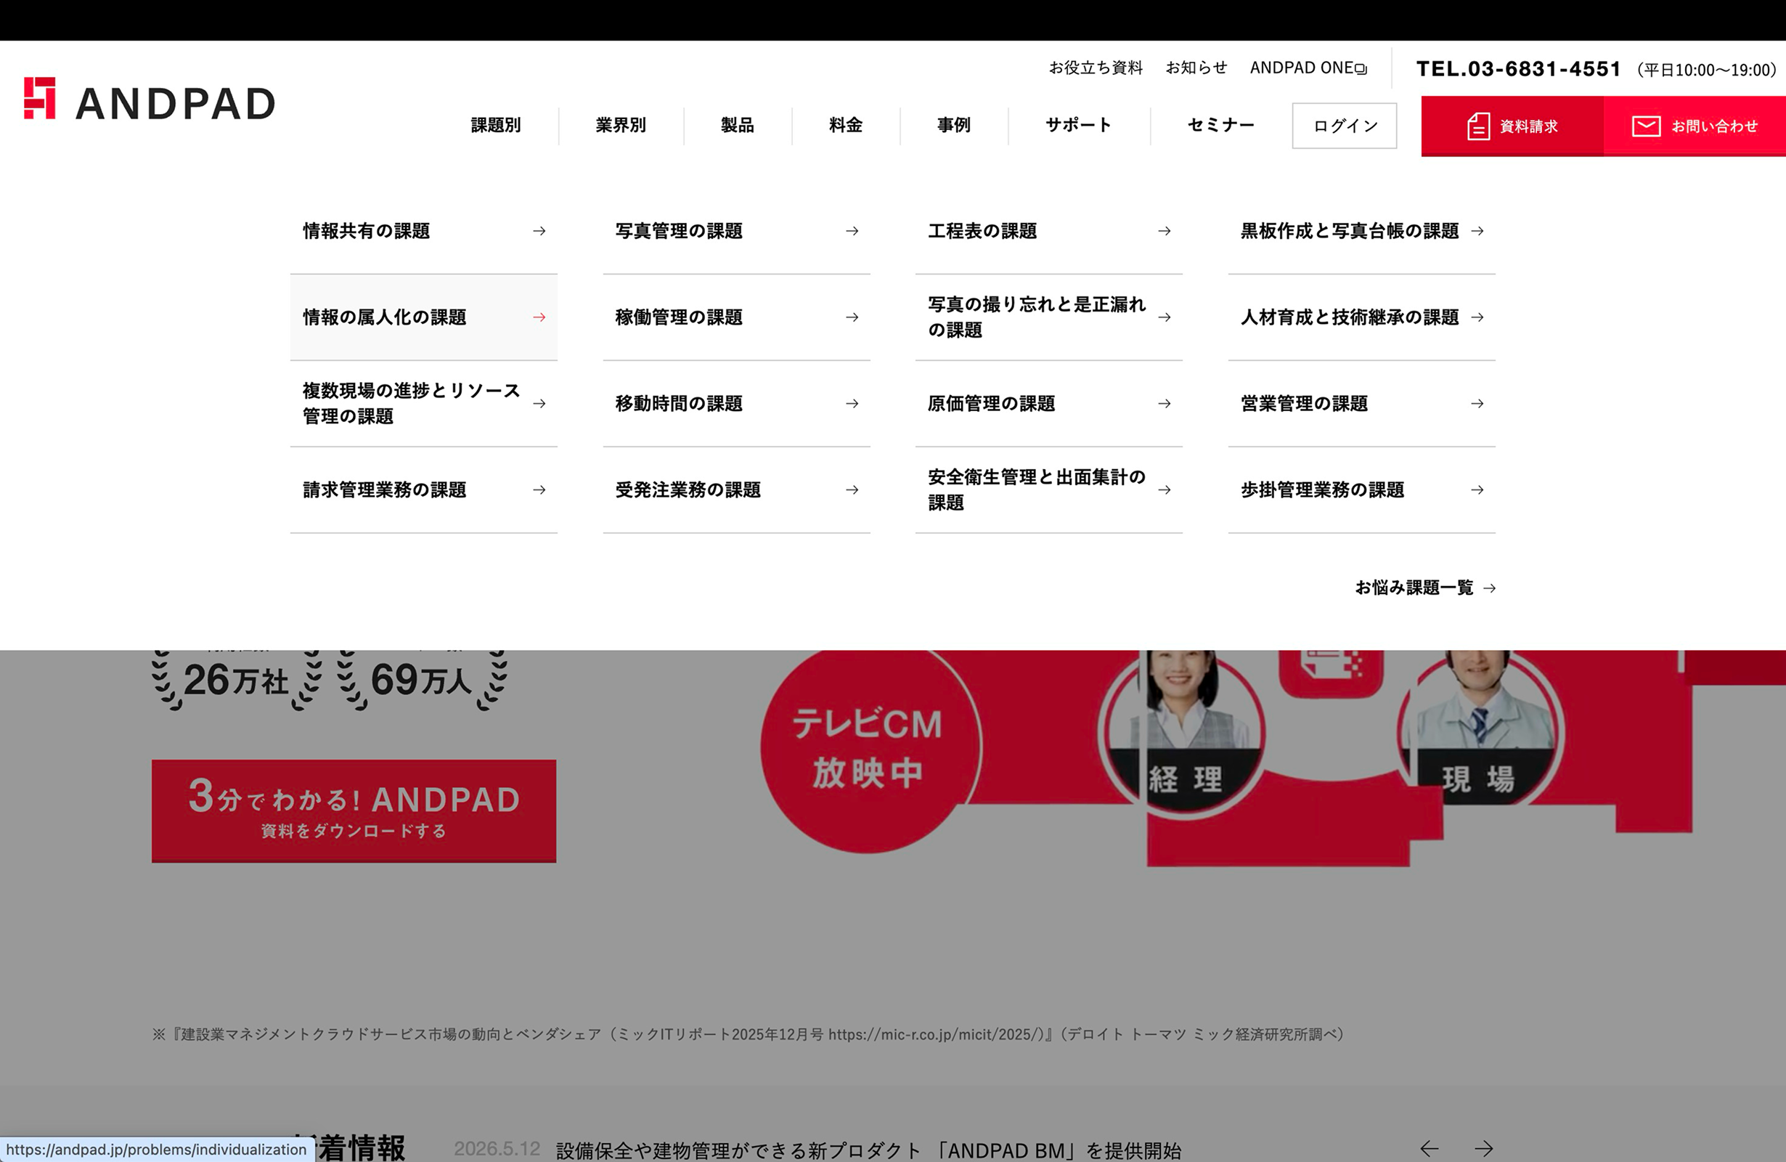Select 稼働管理の課題 menu entry
Screen dimensions: 1786x1162
coord(736,317)
